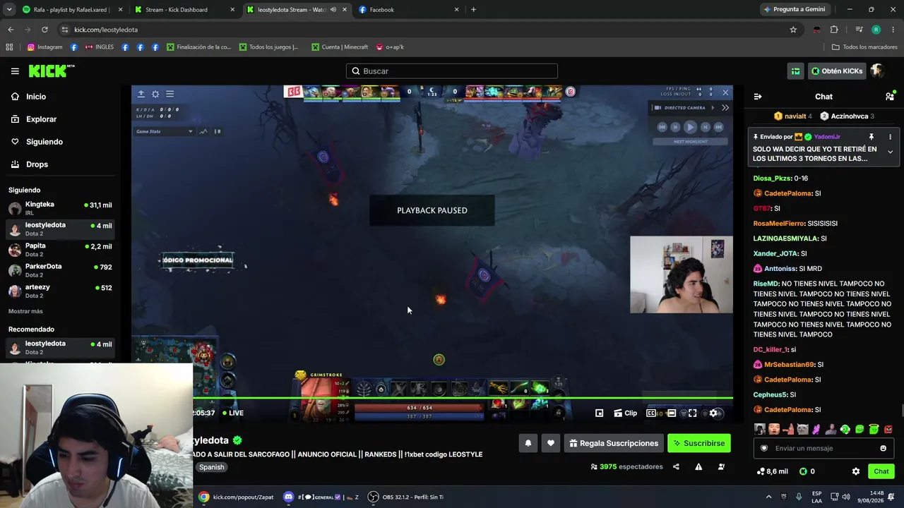Toggle theater mode on the player

(x=672, y=413)
